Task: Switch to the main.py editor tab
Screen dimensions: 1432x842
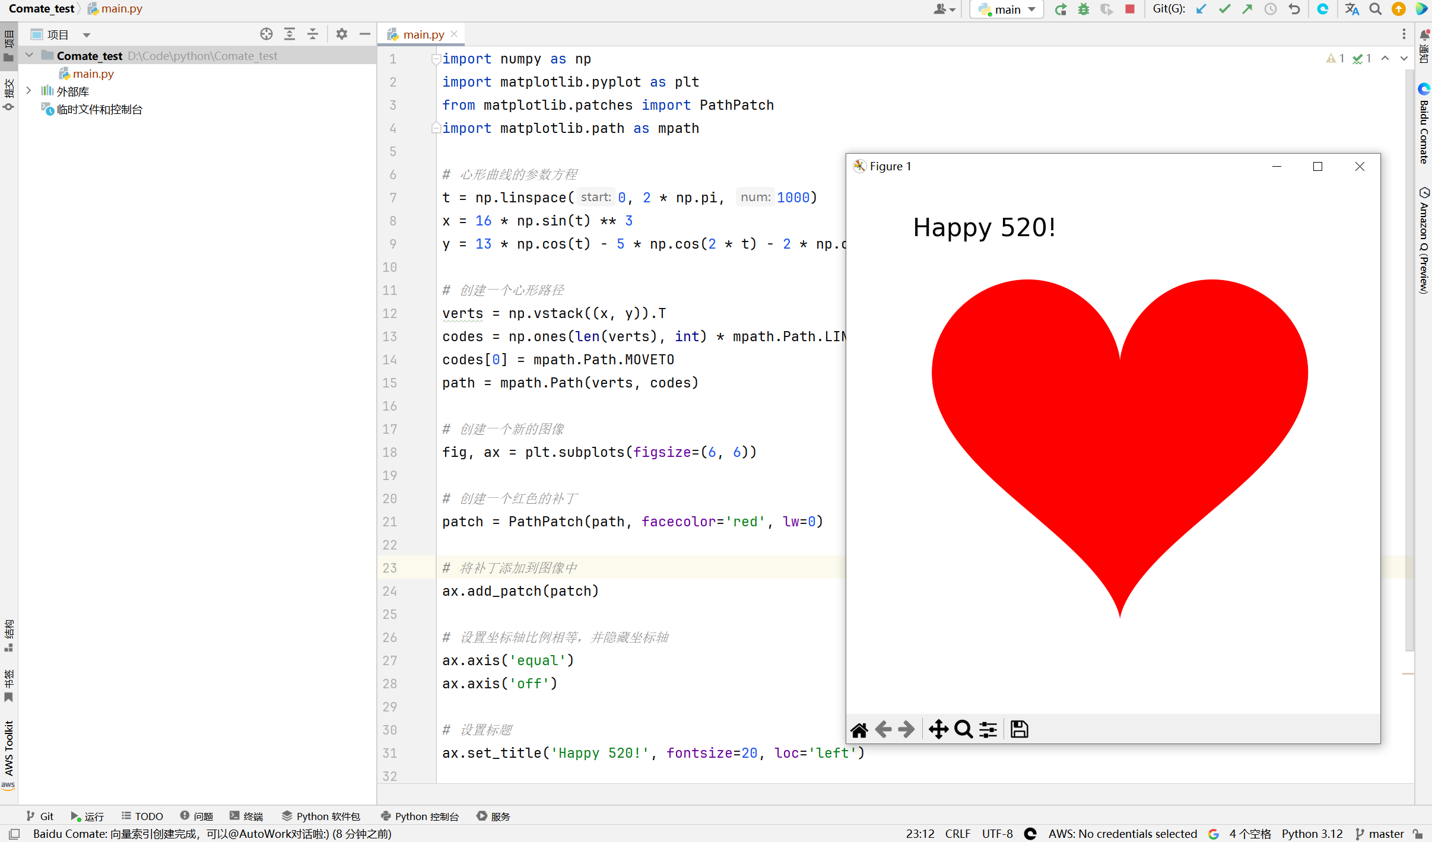Action: pos(423,34)
